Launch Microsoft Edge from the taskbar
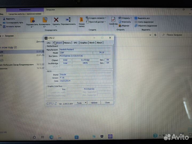 pos(51,137)
